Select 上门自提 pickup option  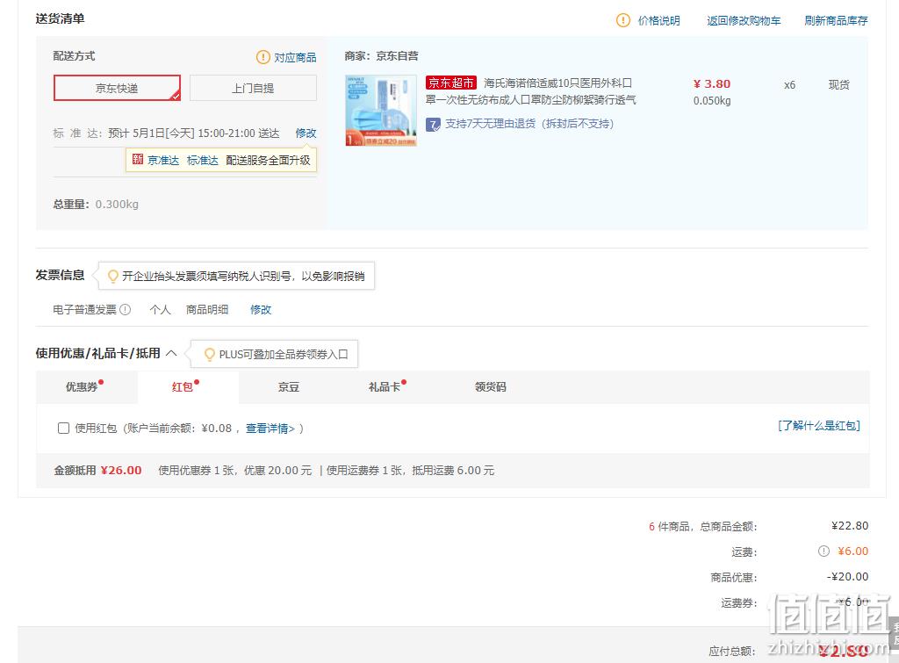coord(253,88)
